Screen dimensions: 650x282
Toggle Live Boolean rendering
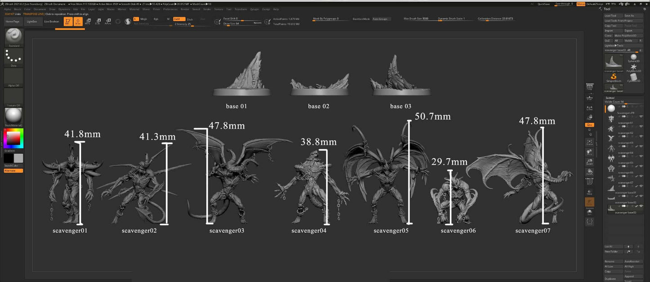[51, 21]
